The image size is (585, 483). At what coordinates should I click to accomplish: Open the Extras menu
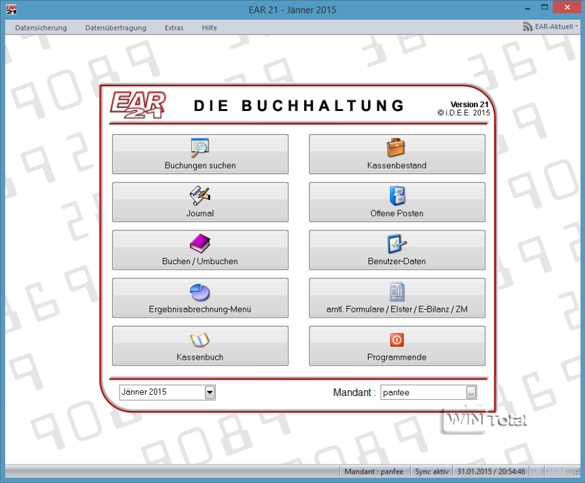[x=174, y=27]
